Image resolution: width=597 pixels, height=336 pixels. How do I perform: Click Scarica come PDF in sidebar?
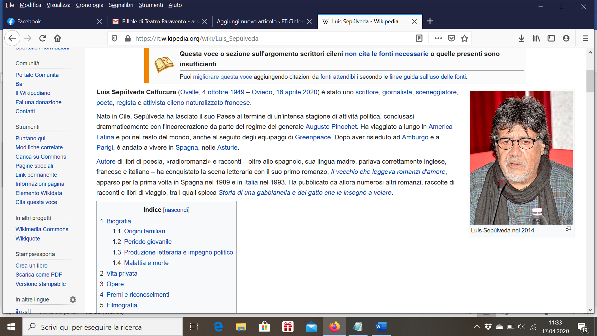tap(39, 275)
